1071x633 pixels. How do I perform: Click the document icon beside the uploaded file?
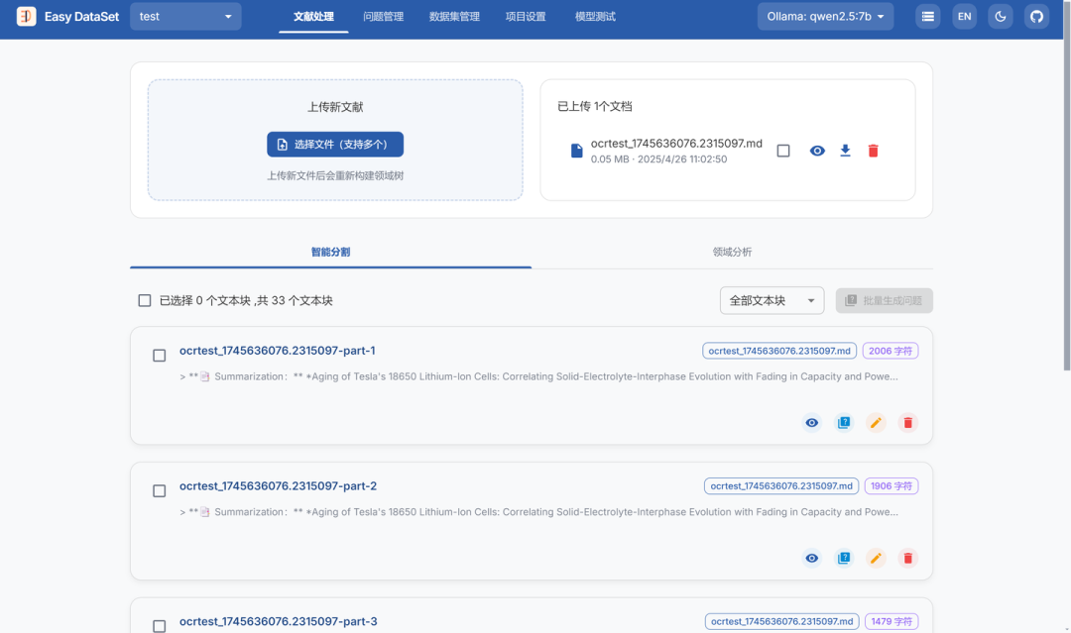point(576,151)
